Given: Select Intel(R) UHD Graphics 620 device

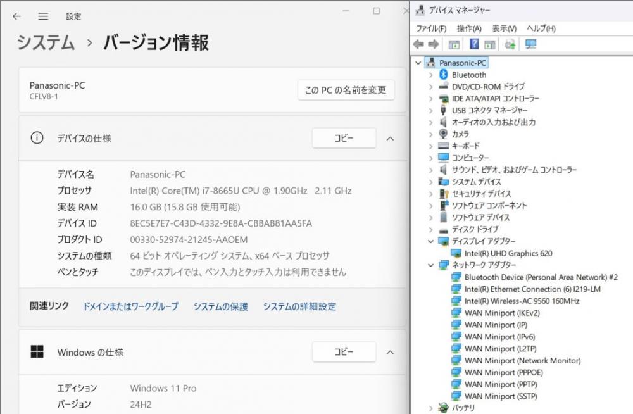Looking at the screenshot, I should click(508, 253).
